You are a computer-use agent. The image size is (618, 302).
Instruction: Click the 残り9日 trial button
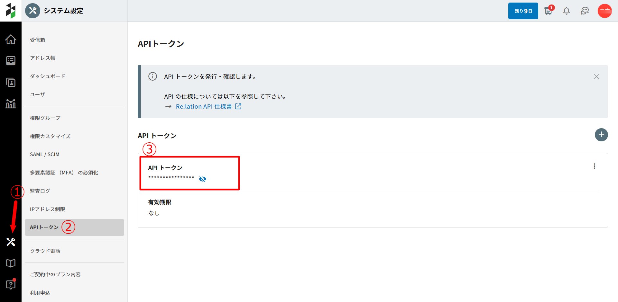(x=523, y=11)
